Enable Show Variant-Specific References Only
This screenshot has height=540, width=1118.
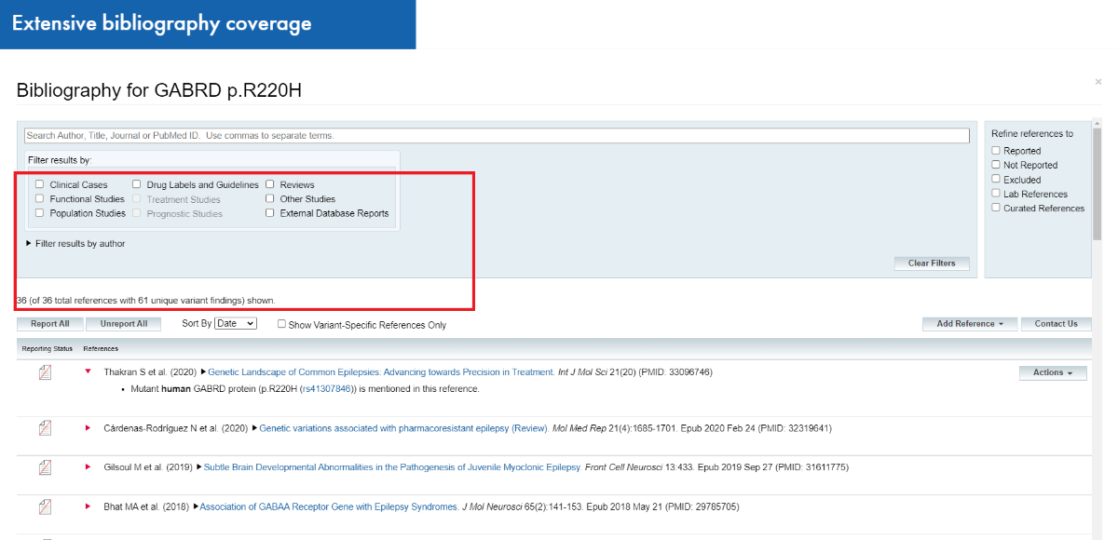pyautogui.click(x=281, y=324)
